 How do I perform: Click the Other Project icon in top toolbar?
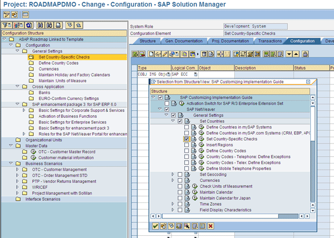14,14
